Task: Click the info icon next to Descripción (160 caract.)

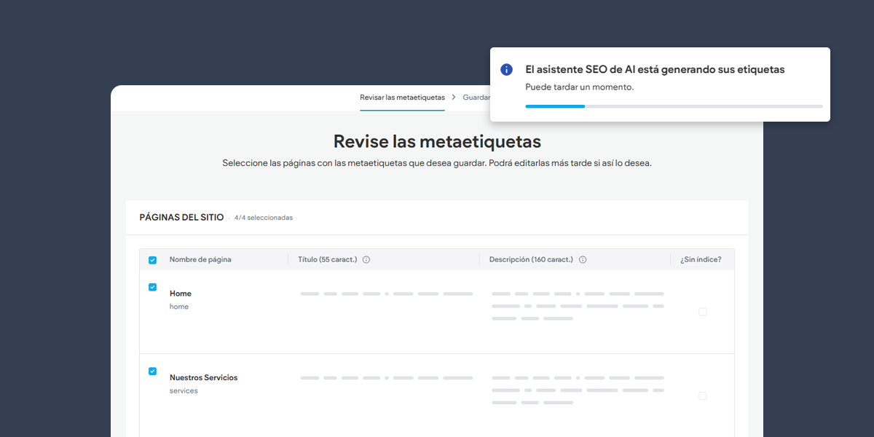Action: point(583,260)
